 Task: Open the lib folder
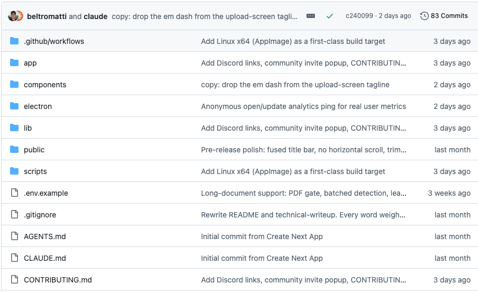(28, 128)
